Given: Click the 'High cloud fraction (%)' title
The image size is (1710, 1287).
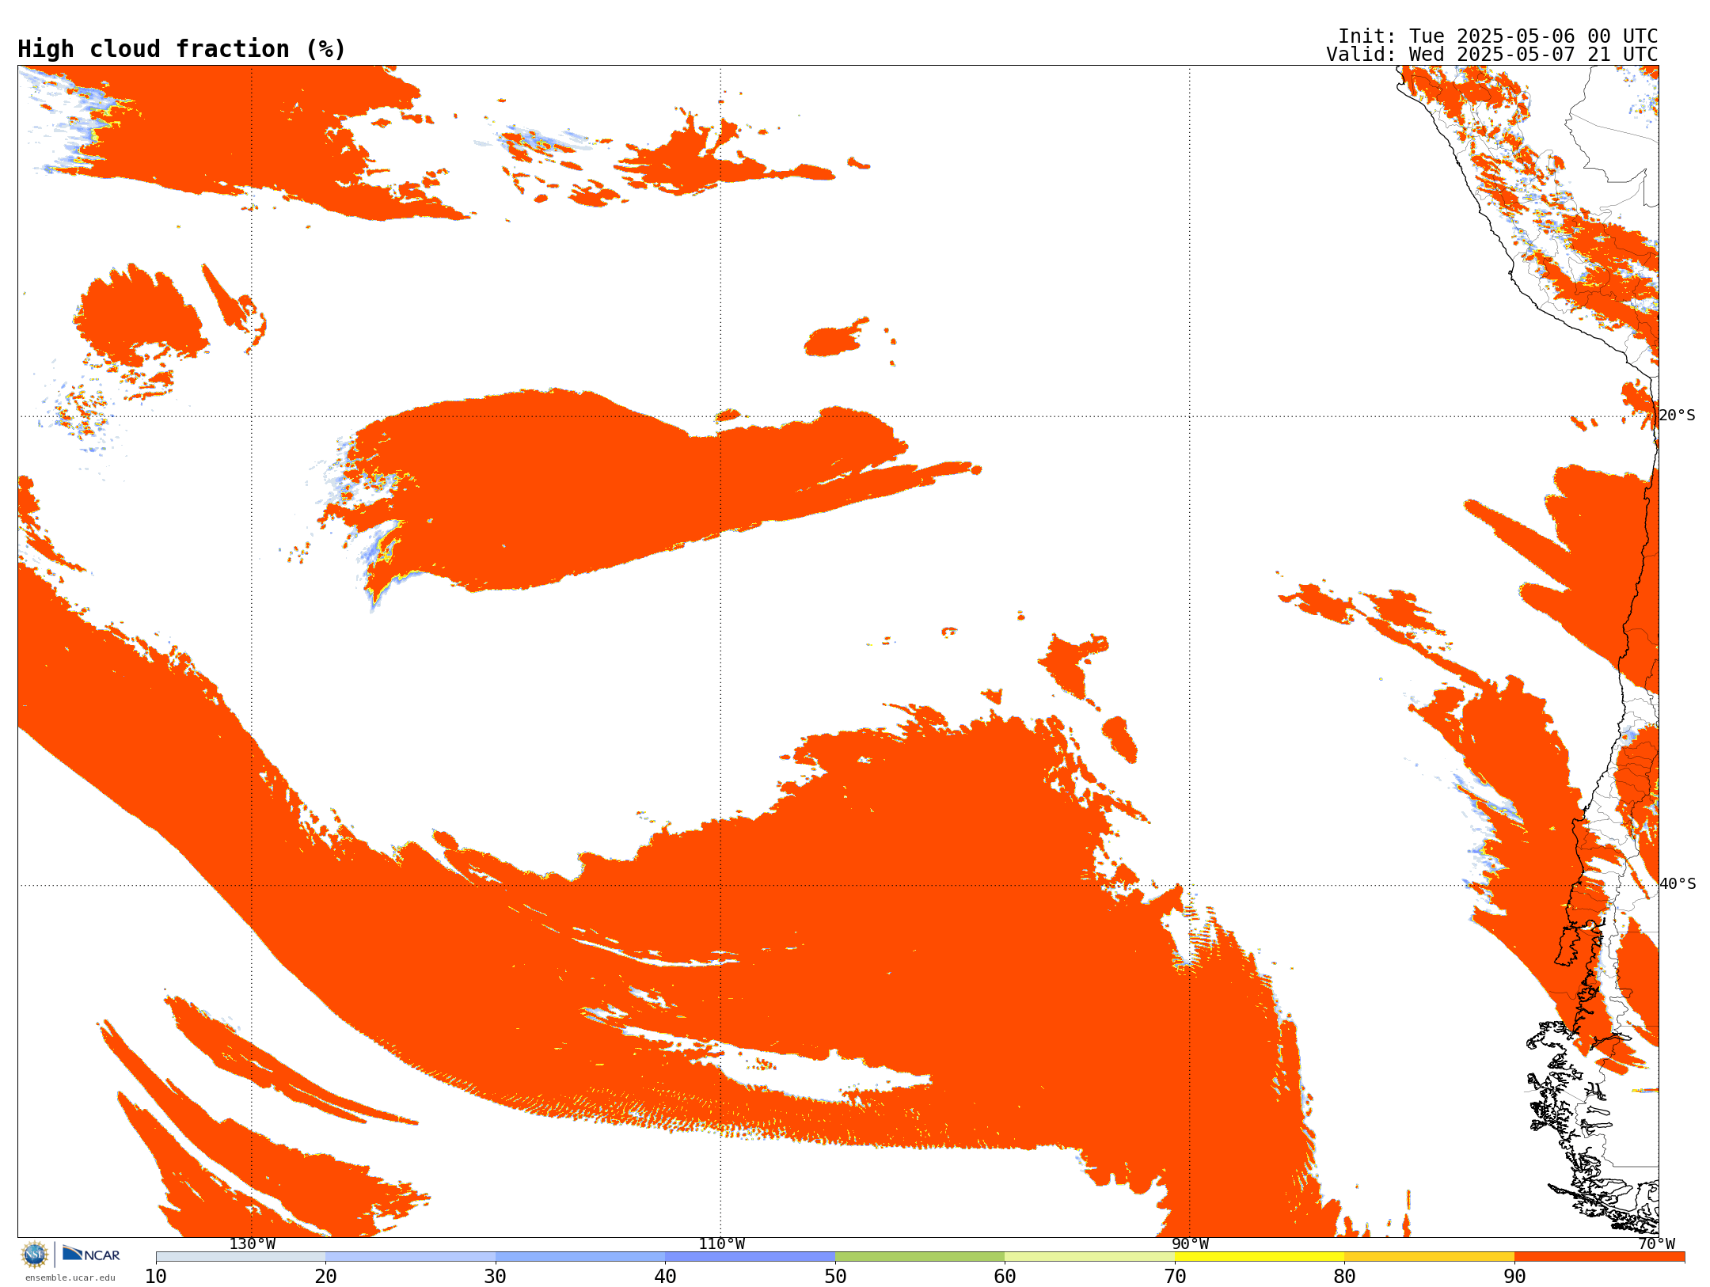Looking at the screenshot, I should tap(181, 49).
